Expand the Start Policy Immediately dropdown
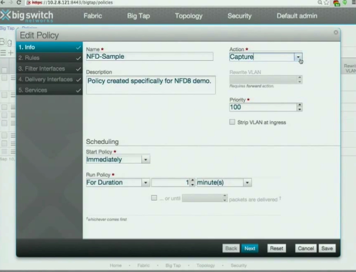 (x=145, y=160)
